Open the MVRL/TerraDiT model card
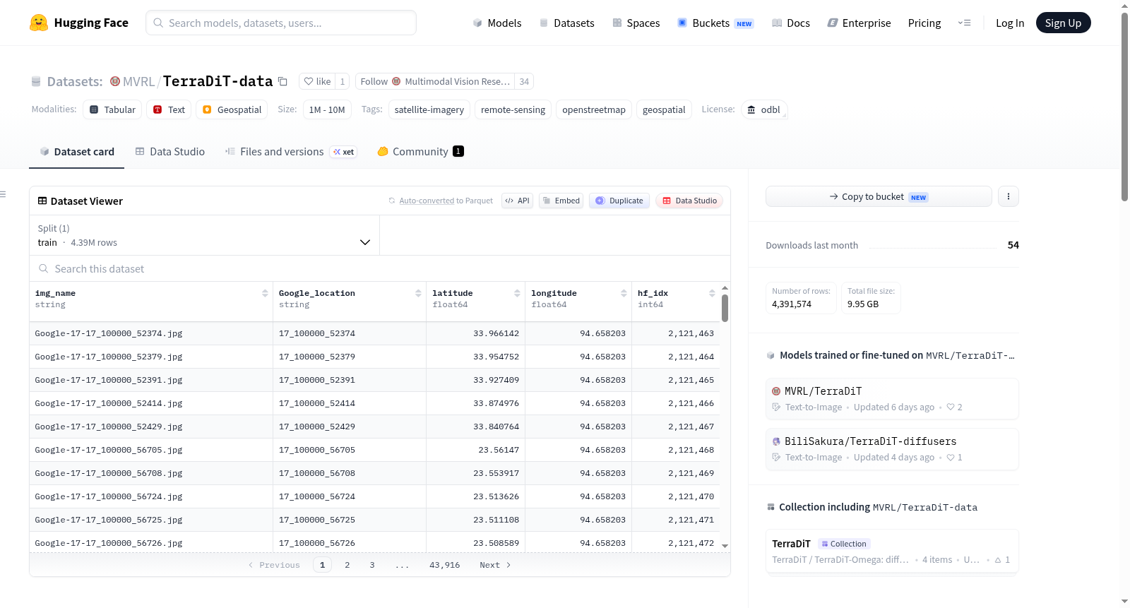Image resolution: width=1130 pixels, height=608 pixels. click(892, 399)
